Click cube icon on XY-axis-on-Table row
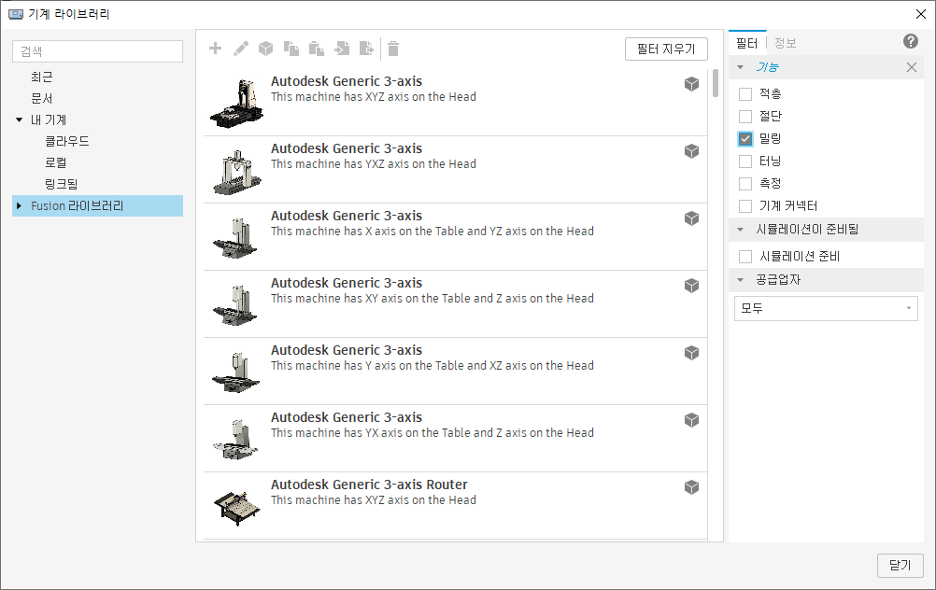Image resolution: width=936 pixels, height=590 pixels. point(691,286)
